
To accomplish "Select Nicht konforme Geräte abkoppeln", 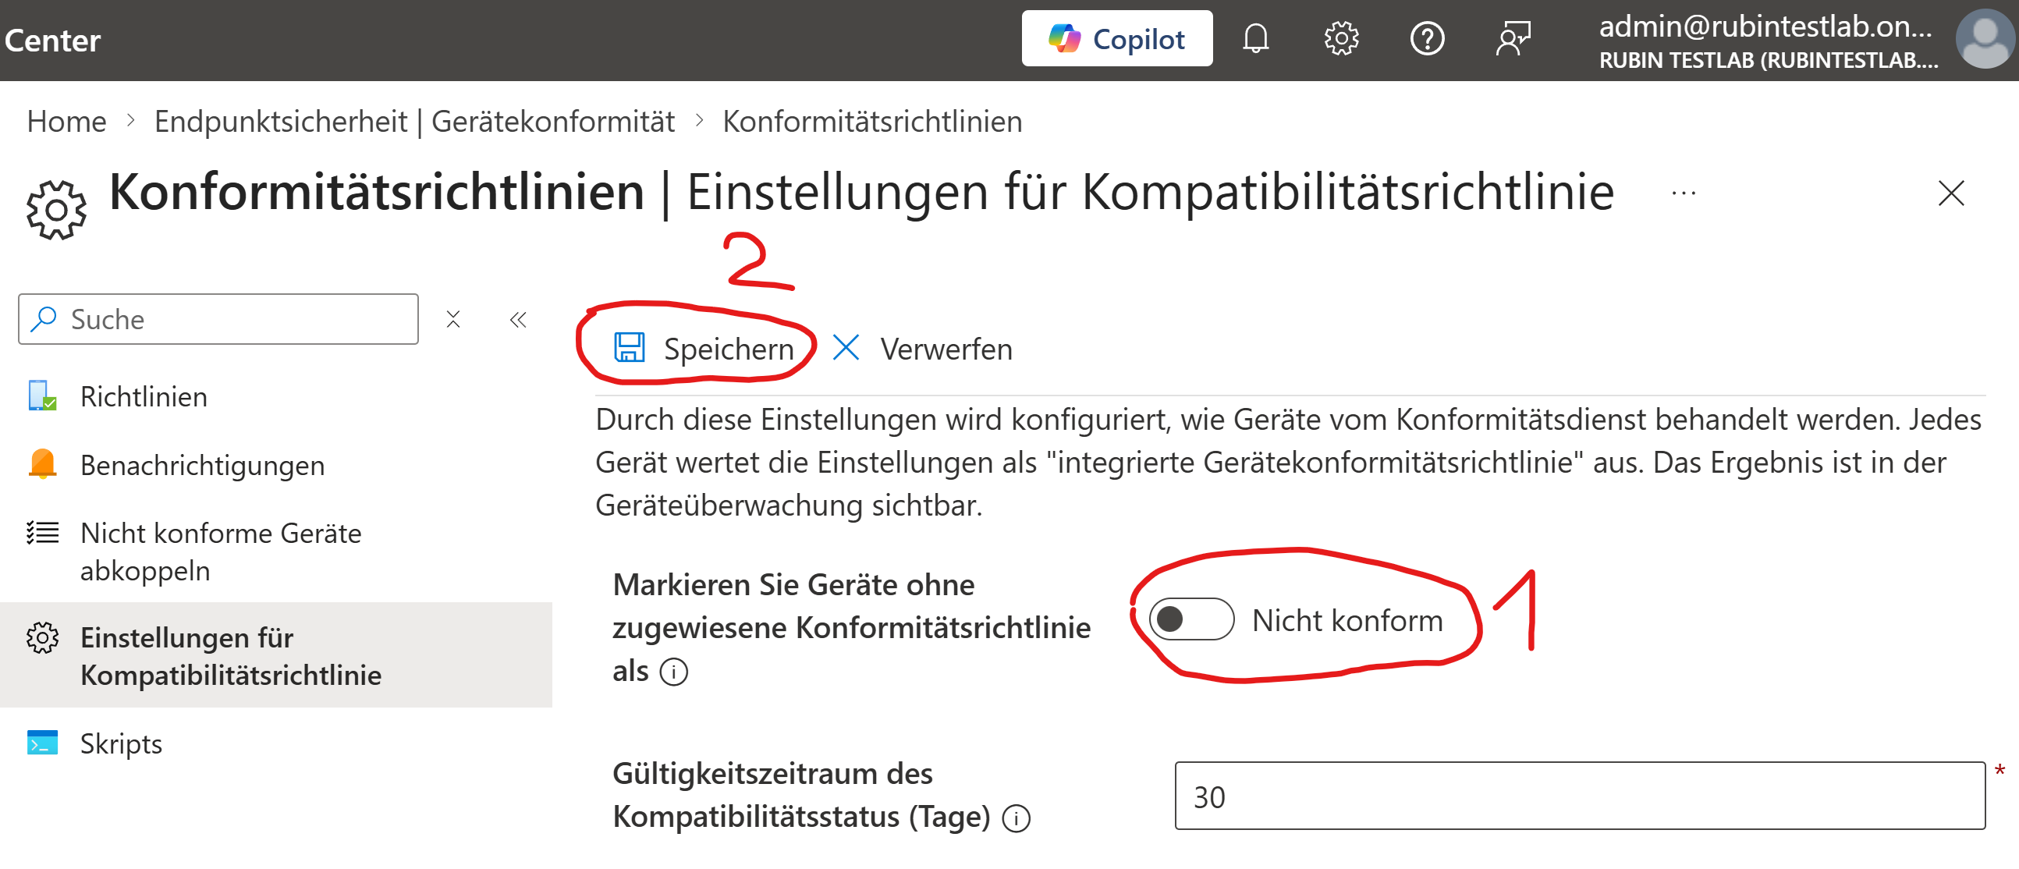I will pos(220,551).
